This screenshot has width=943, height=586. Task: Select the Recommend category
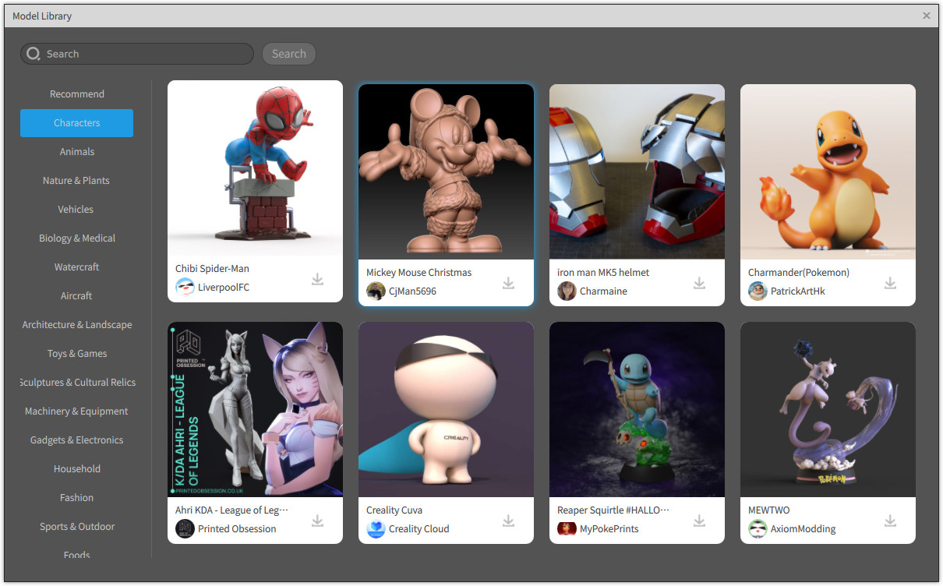76,94
